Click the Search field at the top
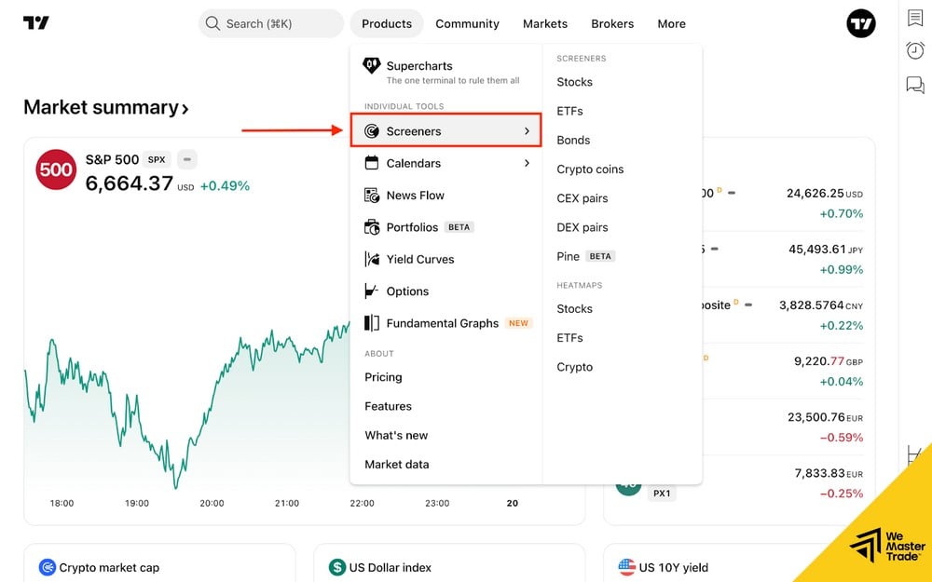The width and height of the screenshot is (932, 582). [270, 23]
